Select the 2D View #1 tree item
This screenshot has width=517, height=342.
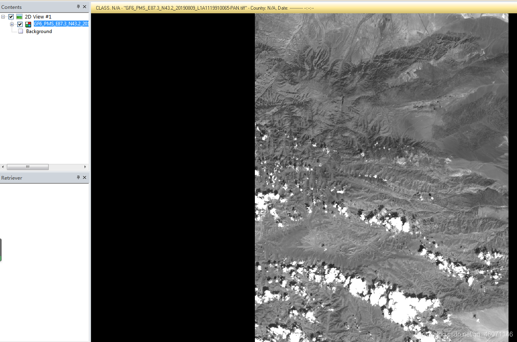38,17
